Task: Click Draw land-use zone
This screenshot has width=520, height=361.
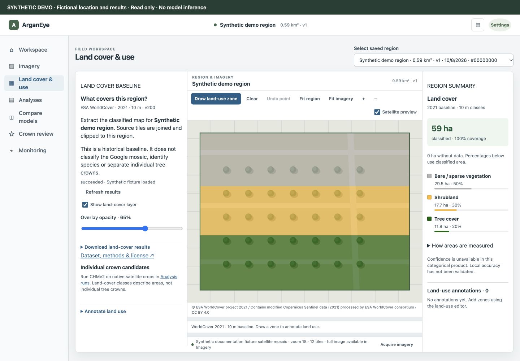Action: click(216, 99)
